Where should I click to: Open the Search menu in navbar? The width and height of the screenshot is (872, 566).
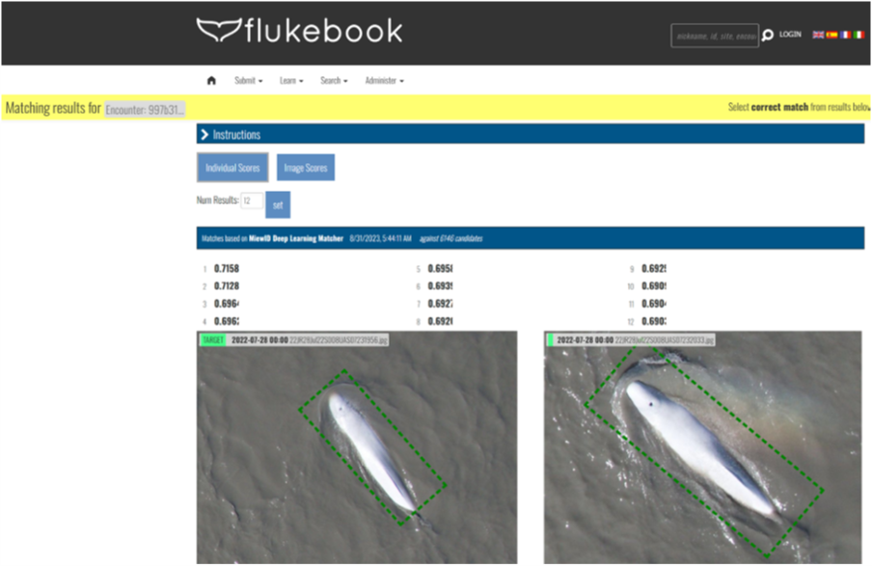coord(334,81)
